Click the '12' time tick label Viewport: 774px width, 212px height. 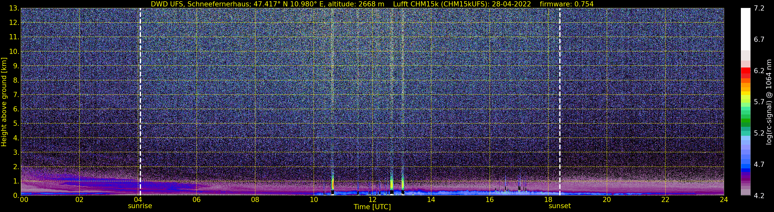point(372,200)
